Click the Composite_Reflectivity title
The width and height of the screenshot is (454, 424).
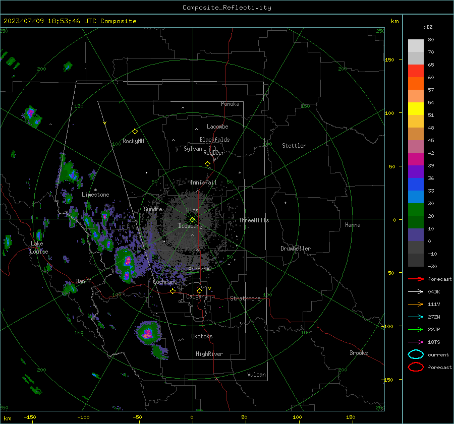[x=227, y=8]
